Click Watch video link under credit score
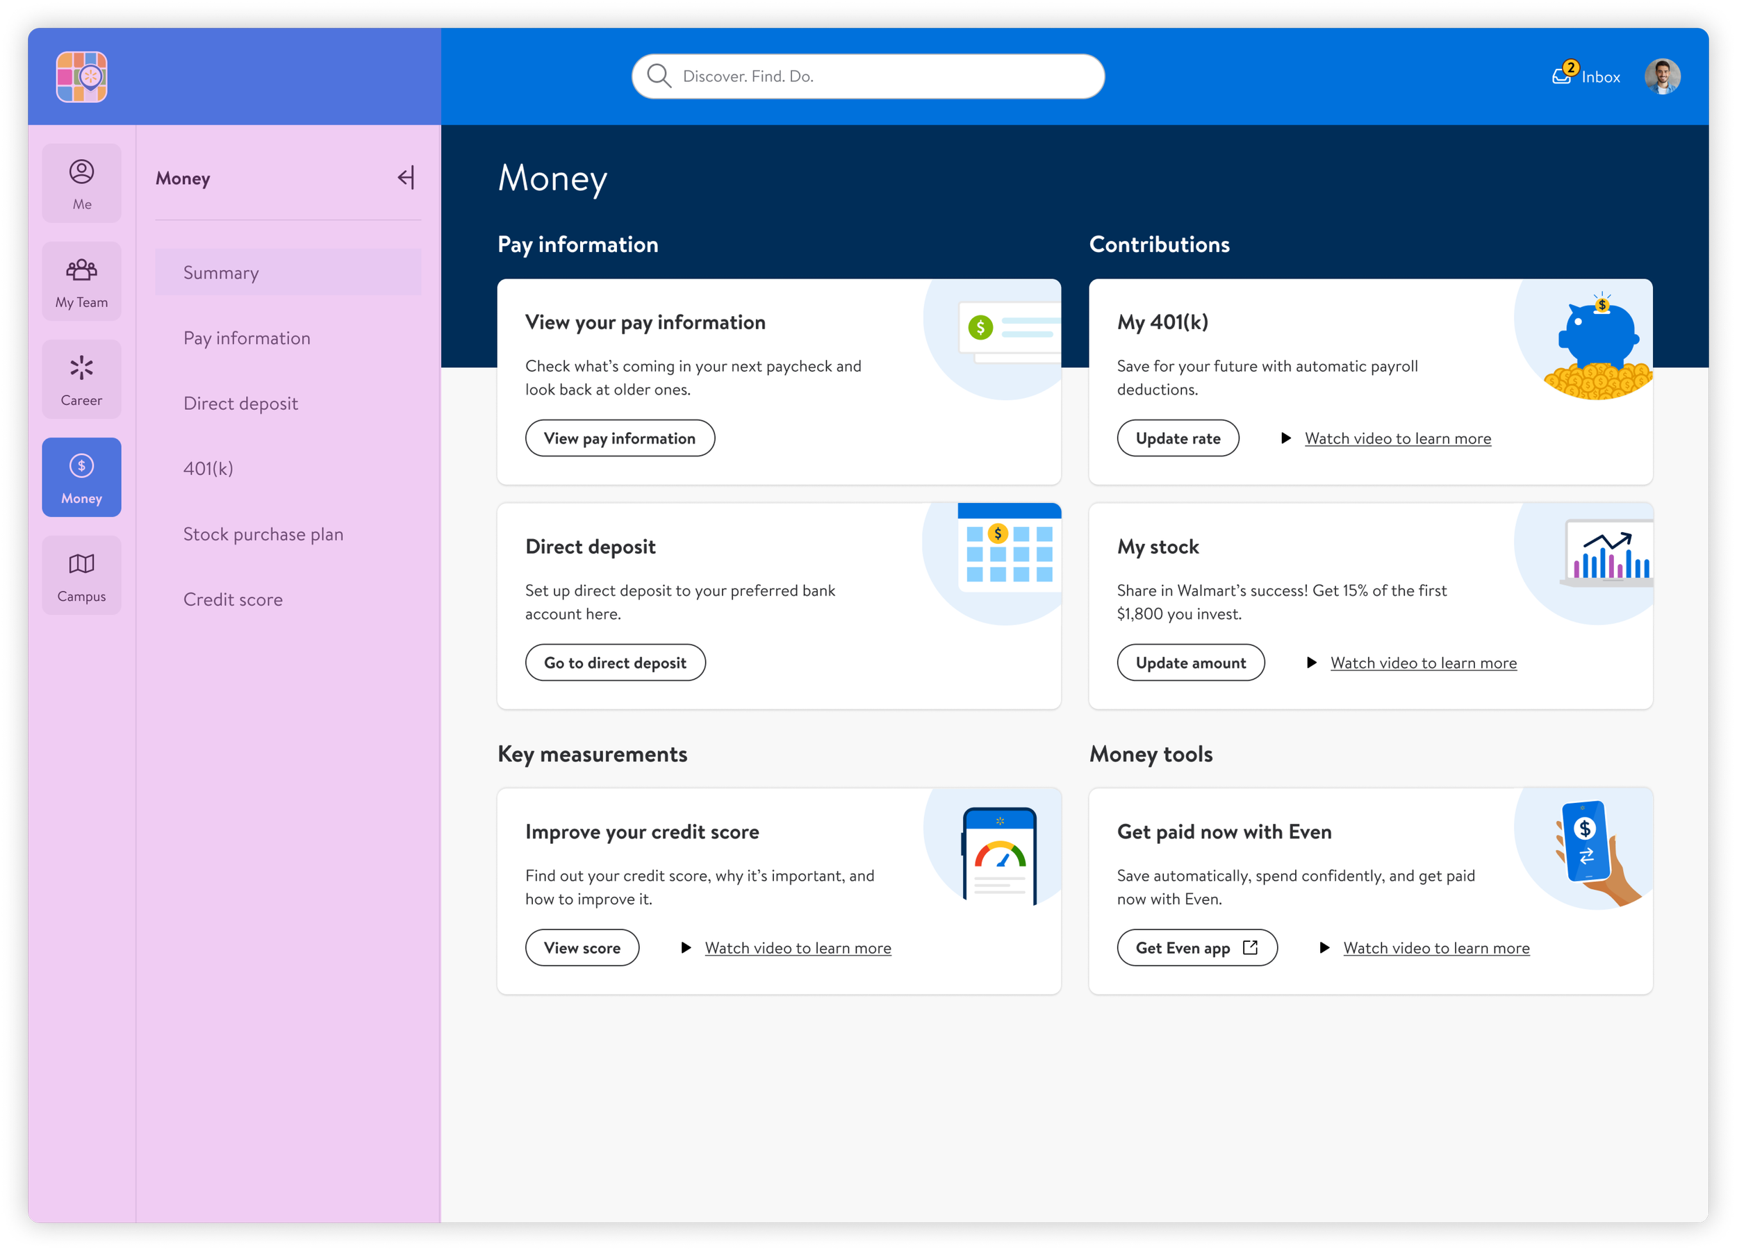Screen dimensions: 1737x1251 pos(797,948)
